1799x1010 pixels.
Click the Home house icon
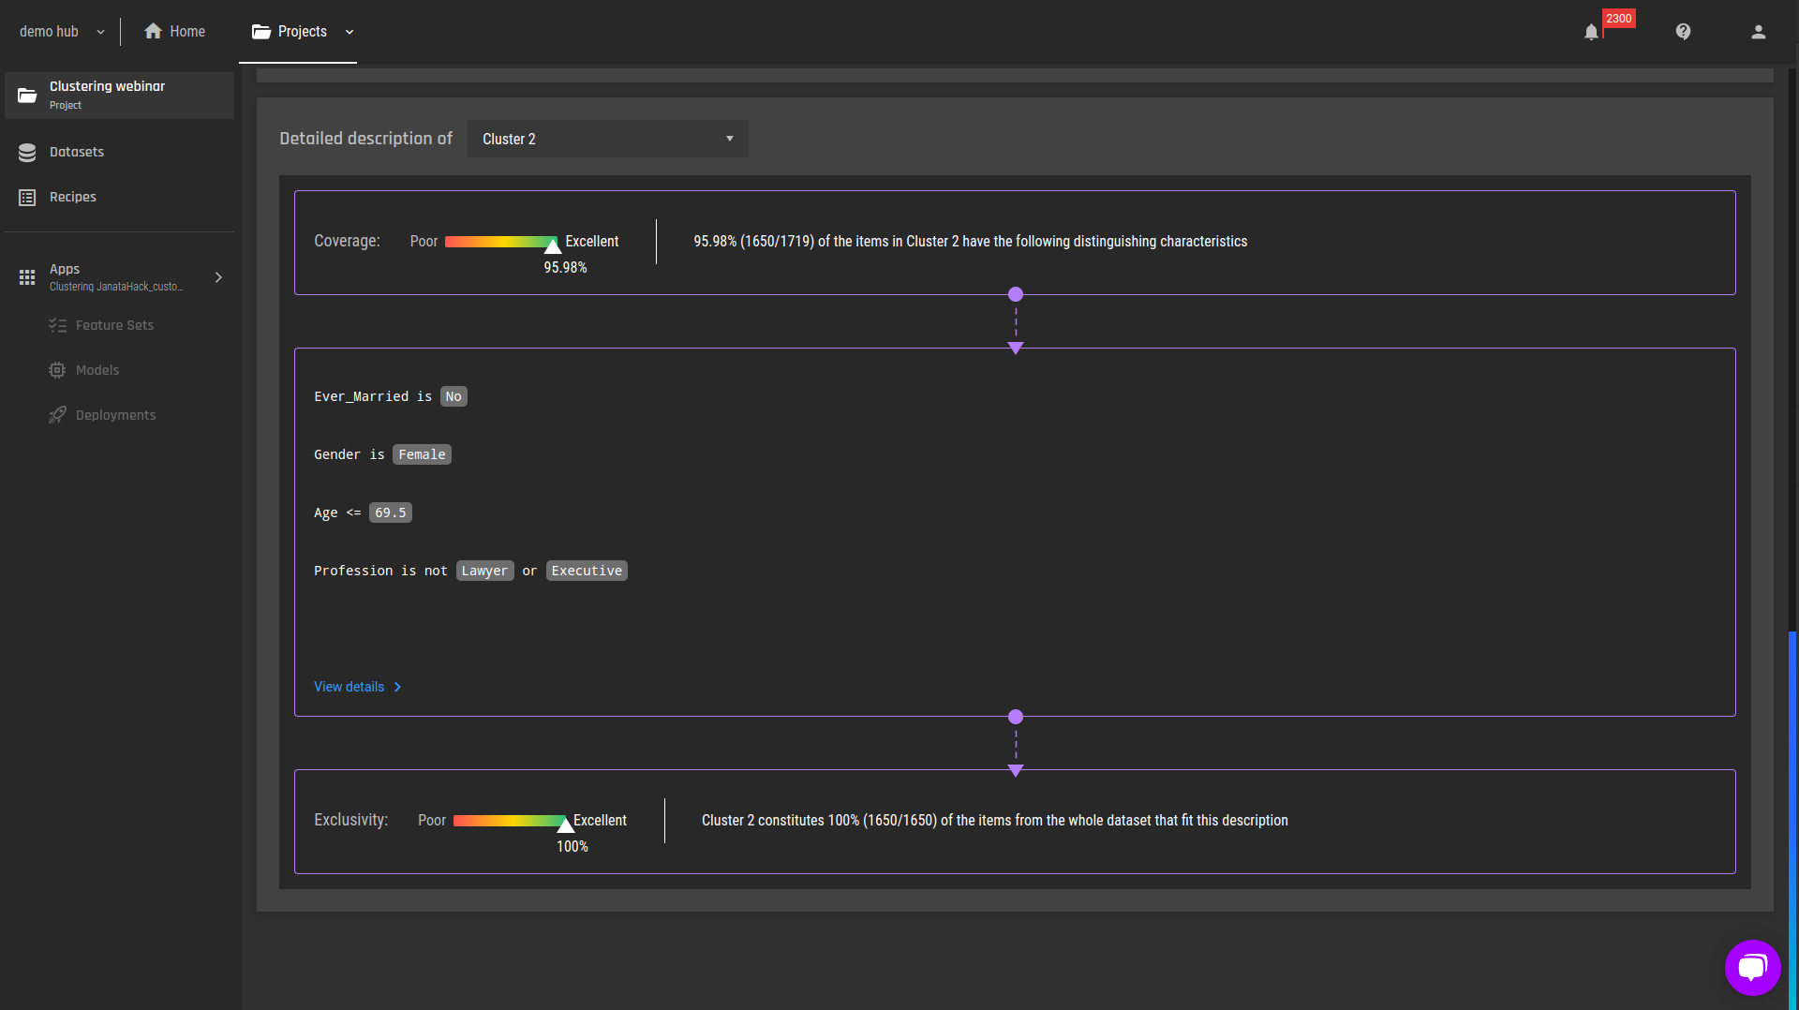pos(153,31)
